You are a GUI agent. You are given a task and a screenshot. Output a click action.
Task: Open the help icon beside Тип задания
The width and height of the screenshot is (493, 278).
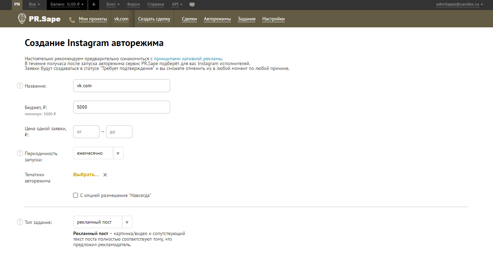click(x=20, y=222)
